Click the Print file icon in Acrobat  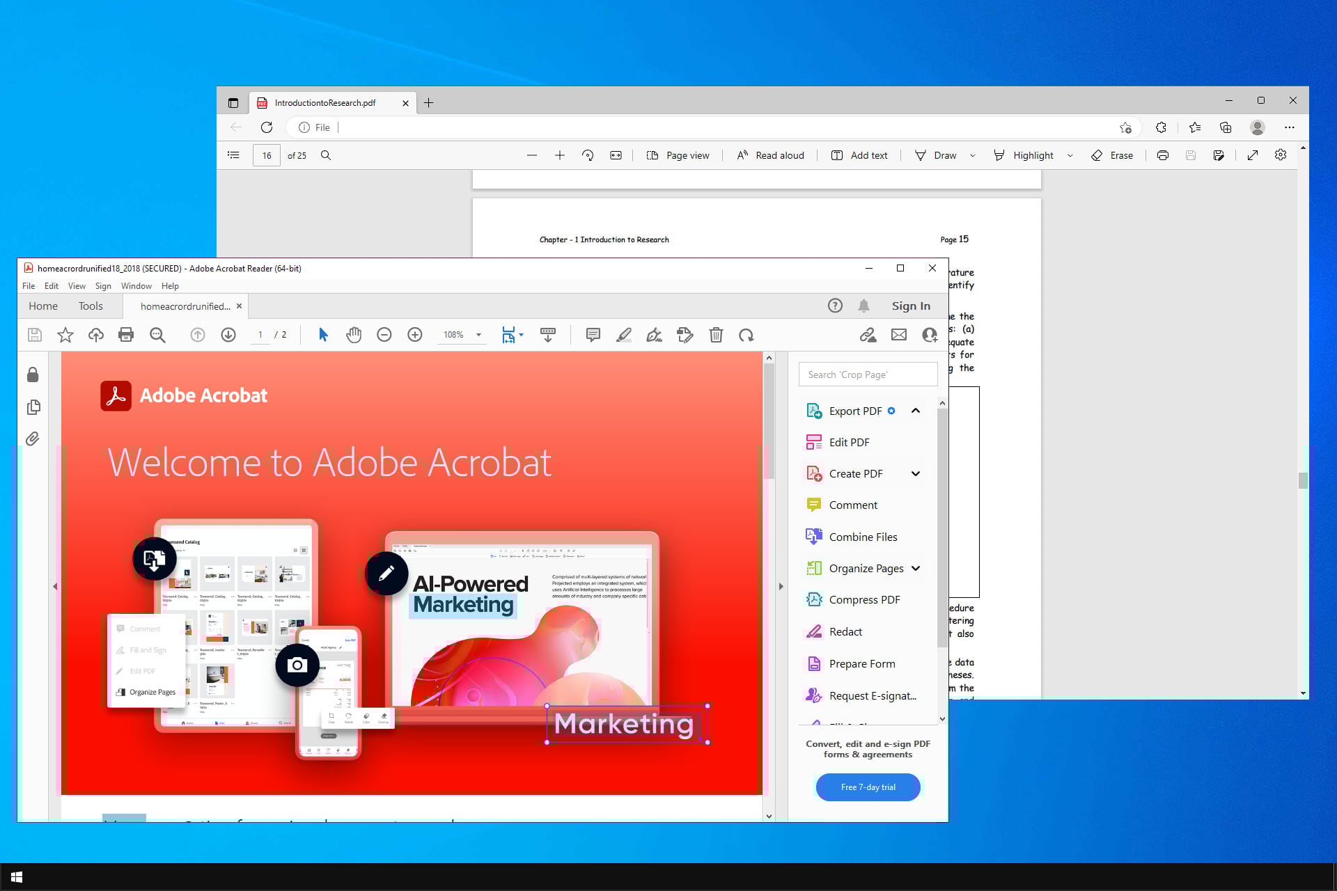(x=126, y=335)
